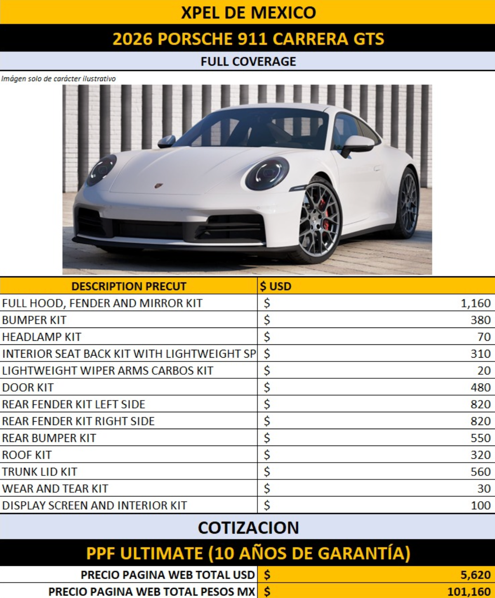495x598 pixels.
Task: Click INTERIOR SEAT BACK KIT WITH LIGHTWEIGHT cell
Action: 128,354
